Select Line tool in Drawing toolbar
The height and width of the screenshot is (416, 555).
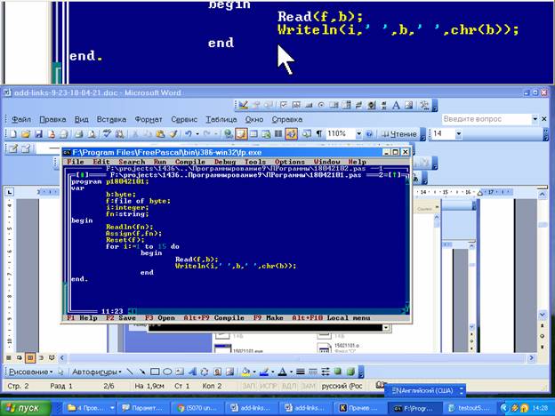coord(130,372)
